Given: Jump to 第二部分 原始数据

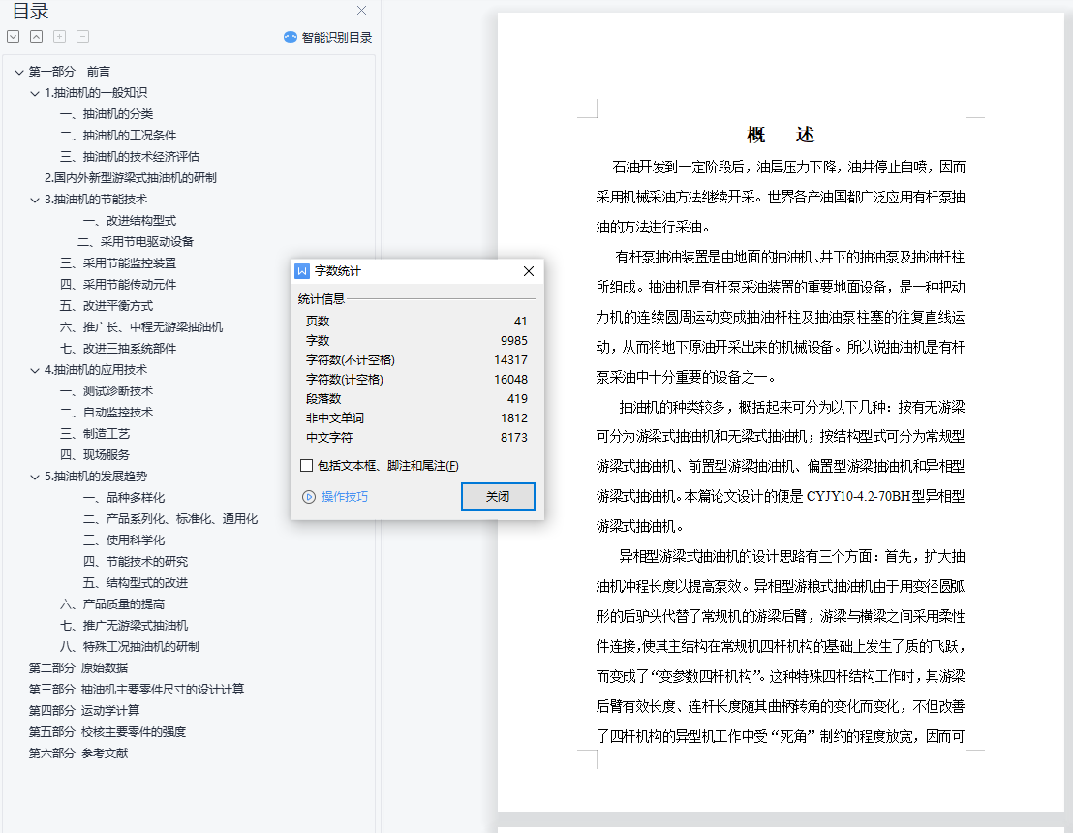Looking at the screenshot, I should pos(78,668).
